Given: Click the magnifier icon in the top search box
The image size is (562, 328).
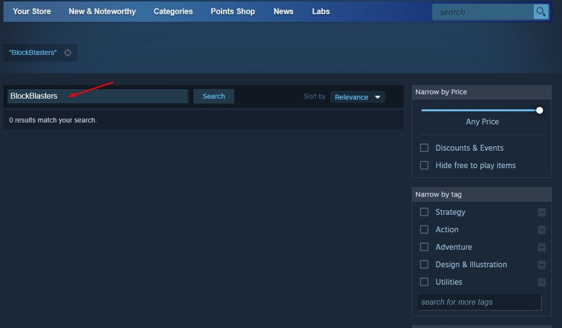Looking at the screenshot, I should [541, 12].
